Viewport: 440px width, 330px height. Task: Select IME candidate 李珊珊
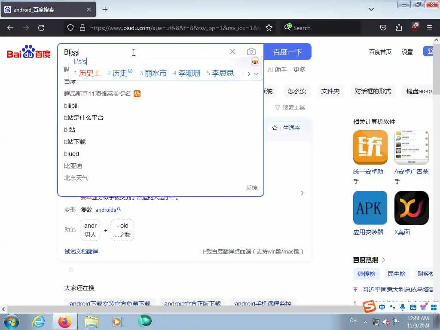pos(186,73)
